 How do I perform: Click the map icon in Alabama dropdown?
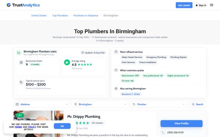coord(17,104)
